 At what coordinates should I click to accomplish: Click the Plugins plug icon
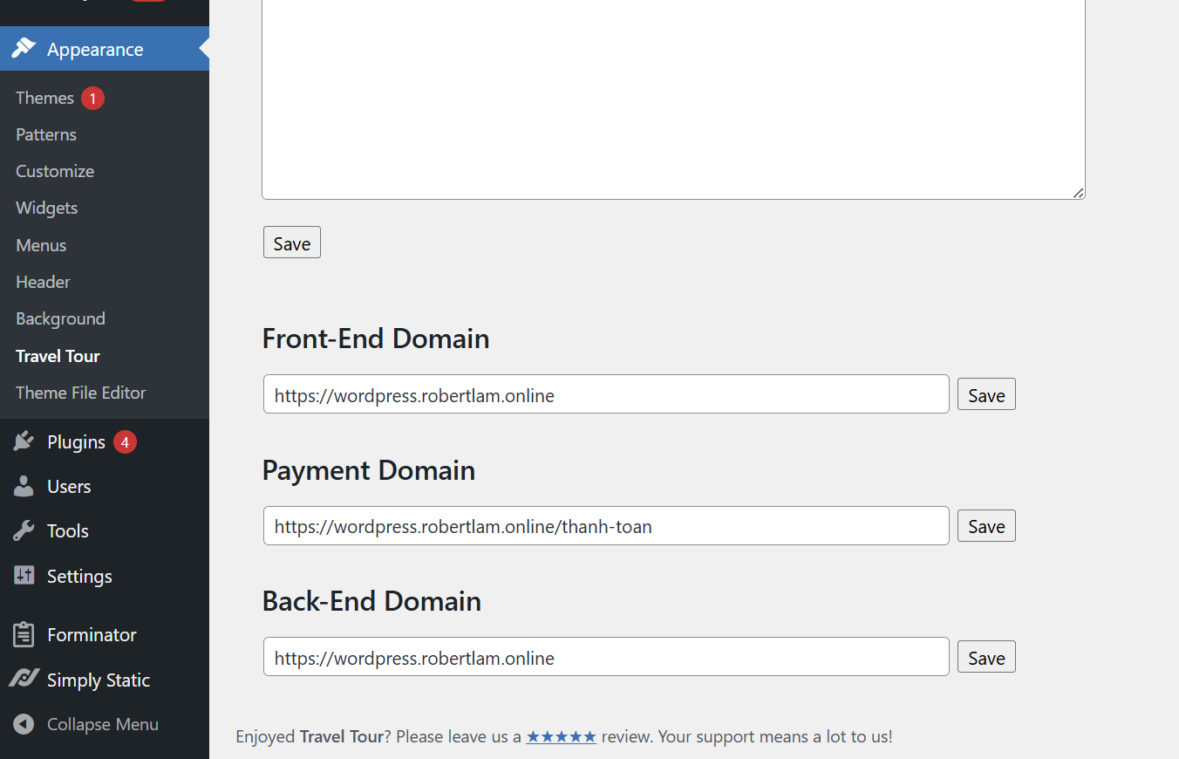coord(24,442)
